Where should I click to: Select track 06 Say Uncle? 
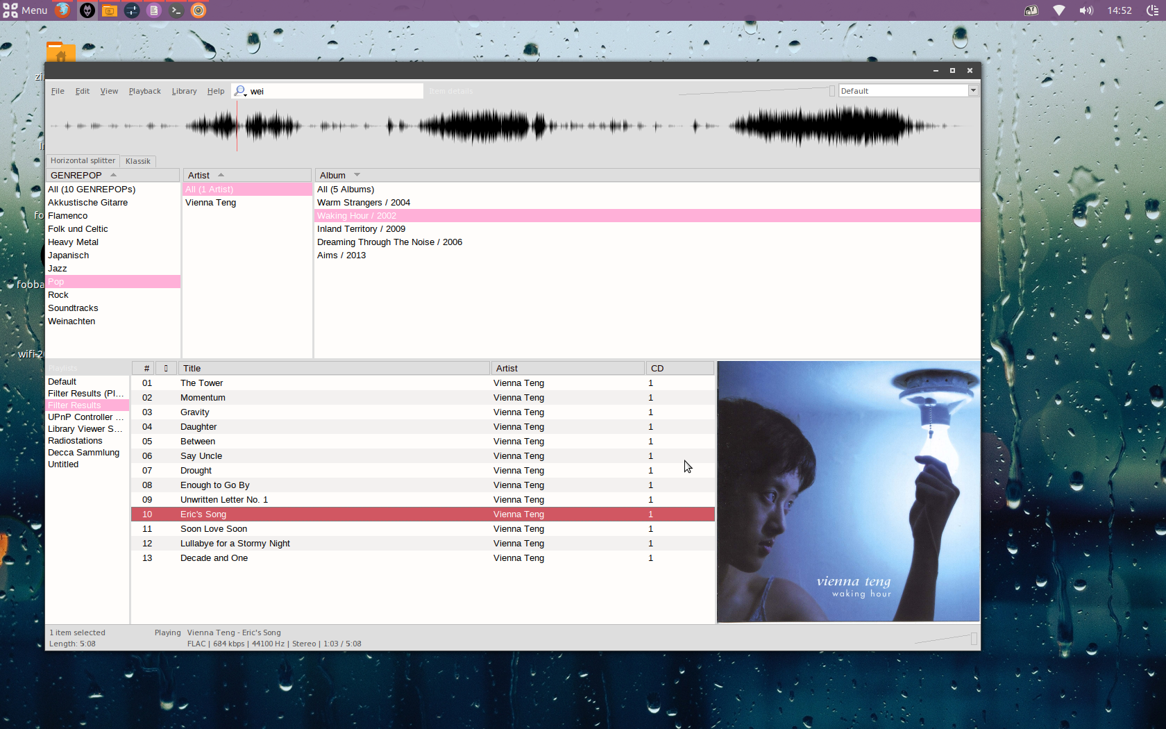point(423,456)
